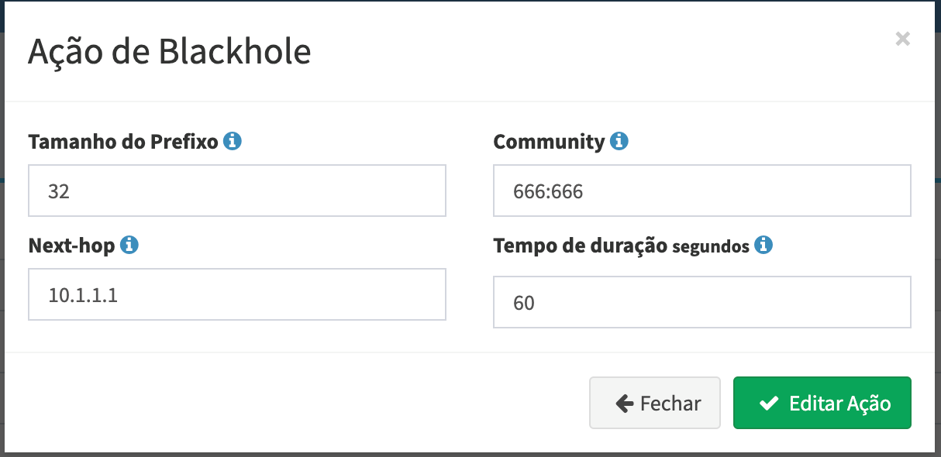This screenshot has height=457, width=941.
Task: Open info icon next to Next-hop label
Action: click(129, 246)
